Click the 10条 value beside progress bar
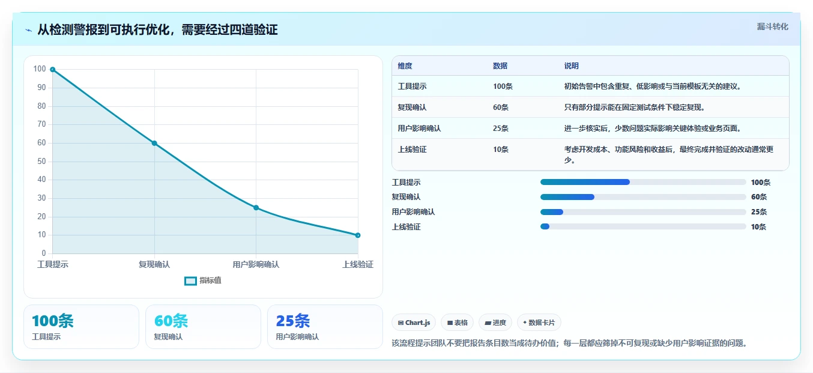This screenshot has height=373, width=813. click(758, 226)
